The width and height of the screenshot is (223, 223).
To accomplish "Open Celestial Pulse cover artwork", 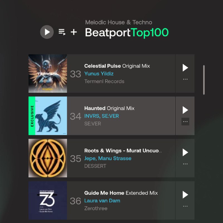I will (48, 74).
